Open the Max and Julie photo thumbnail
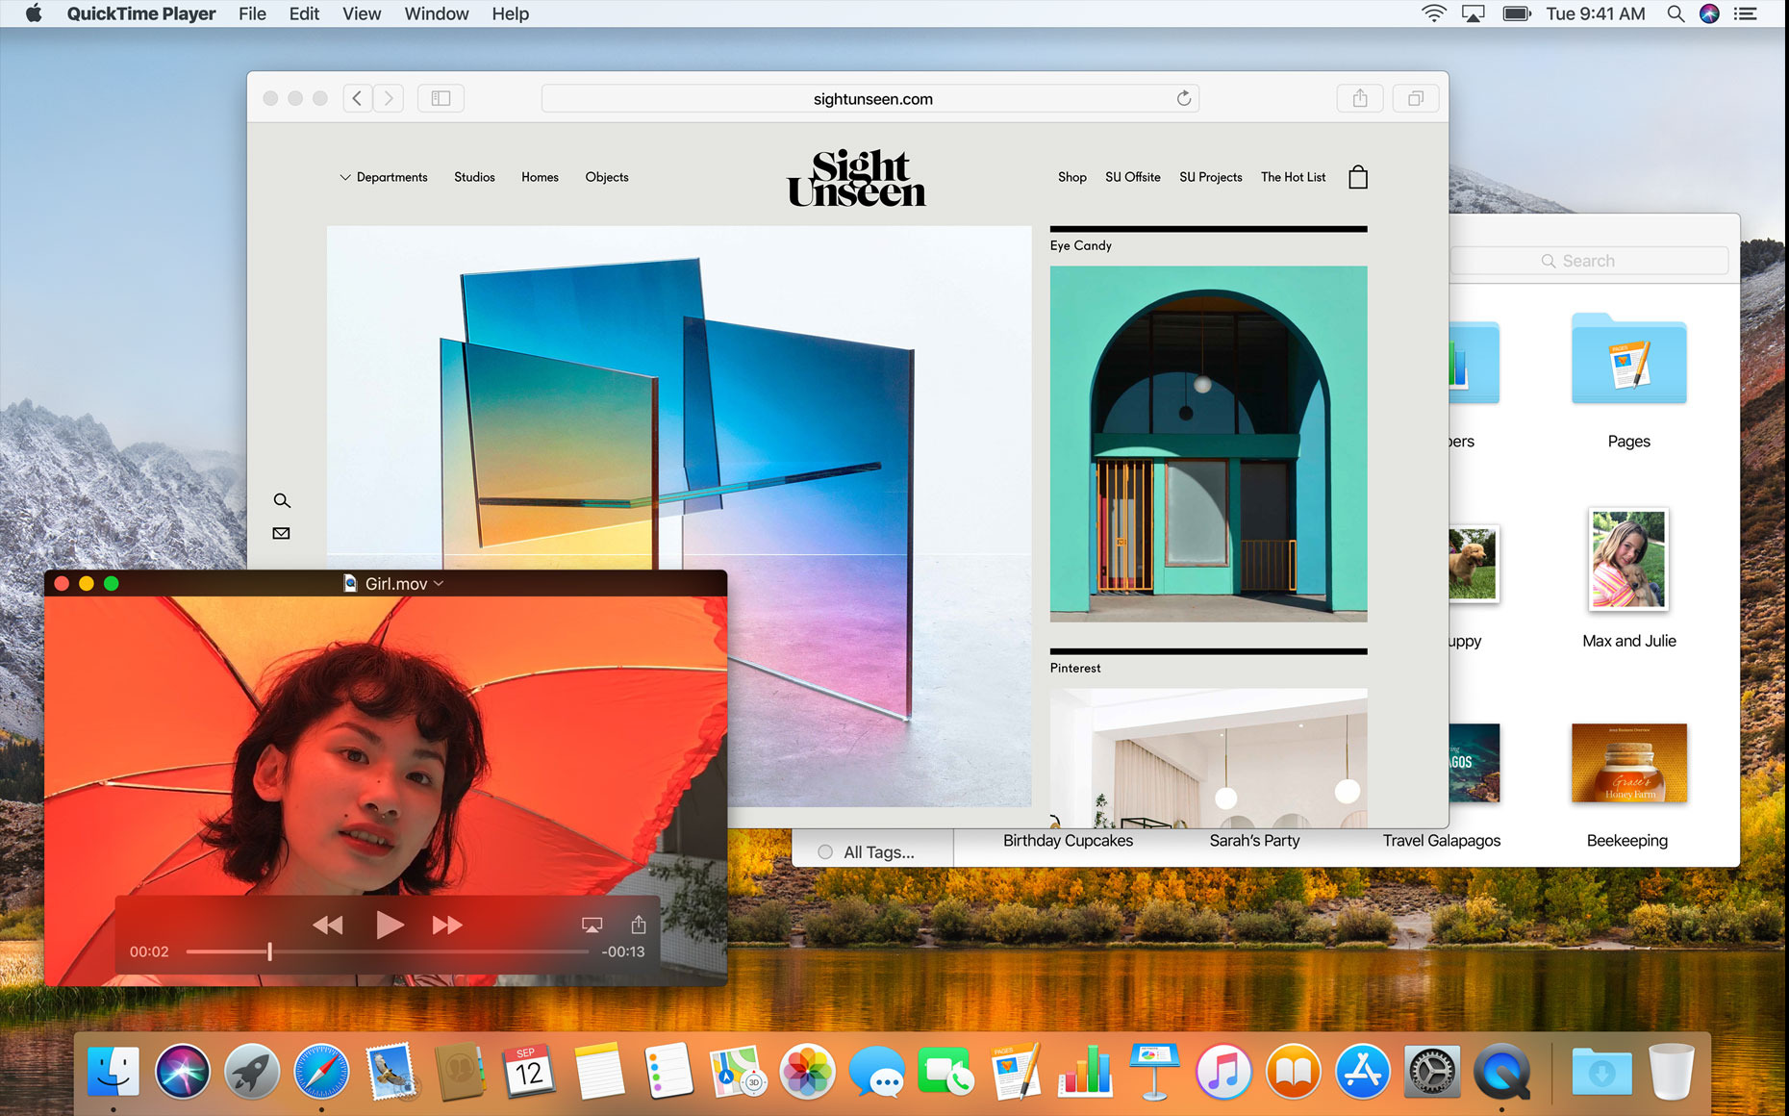The image size is (1789, 1116). click(x=1628, y=560)
